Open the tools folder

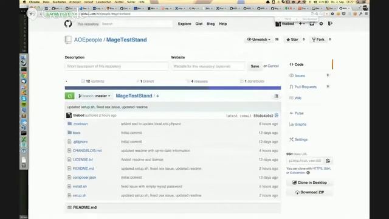[77, 133]
